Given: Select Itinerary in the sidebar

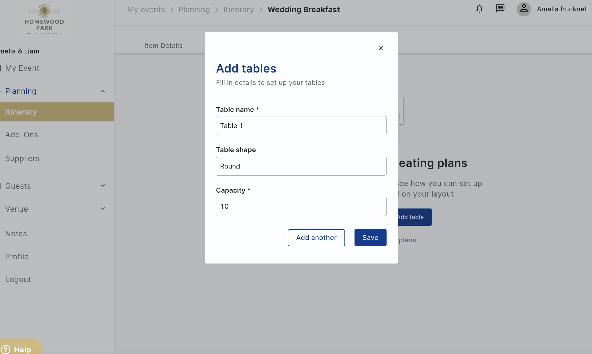Looking at the screenshot, I should (57, 112).
